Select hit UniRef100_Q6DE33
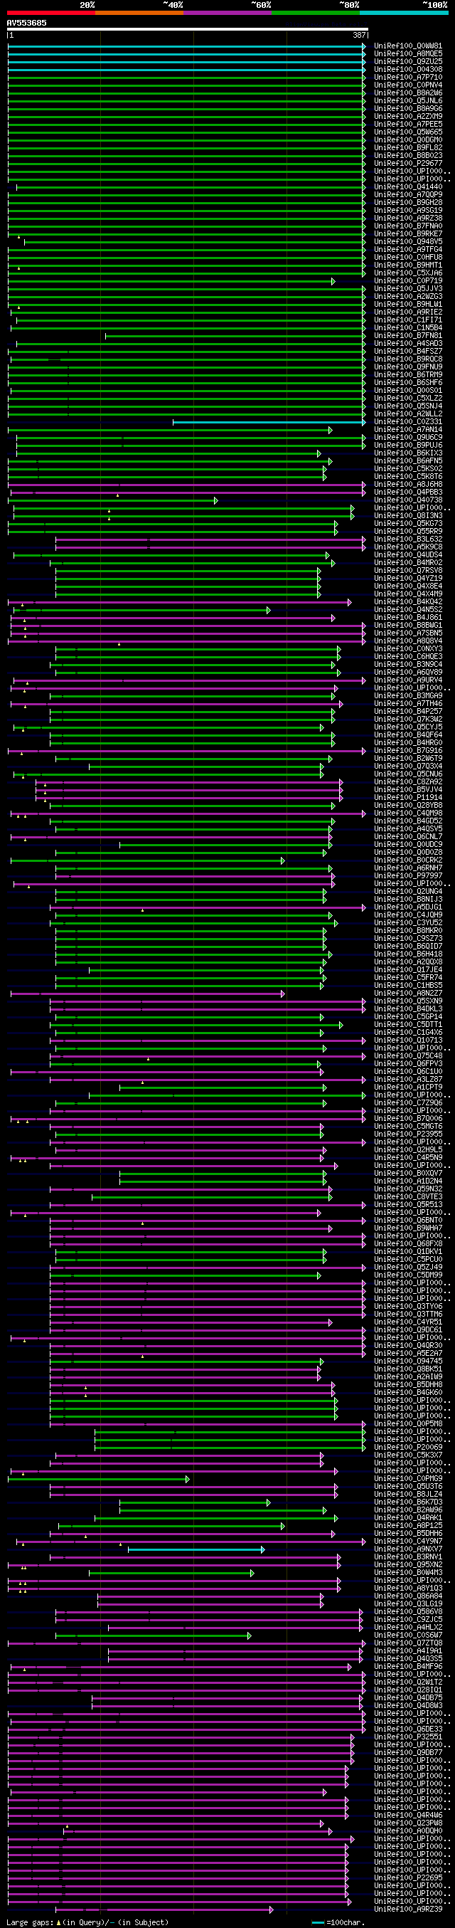455x1928 pixels. tap(408, 1729)
